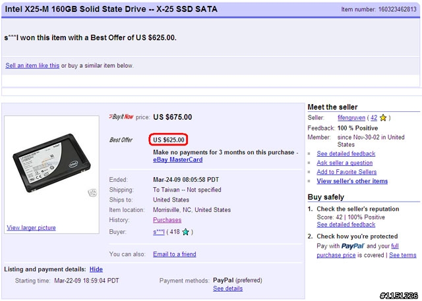Hide listing and payment details
The image size is (422, 301).
[96, 269]
